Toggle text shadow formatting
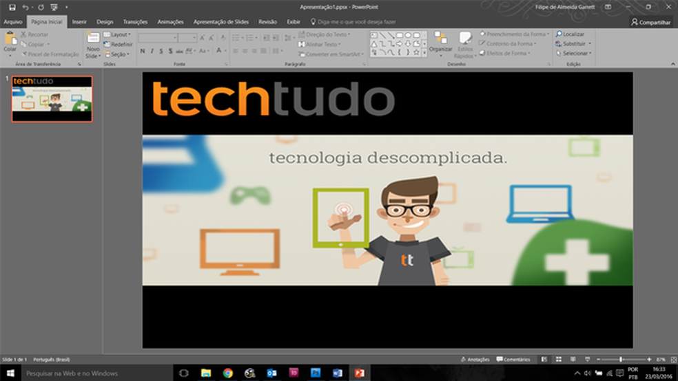Image resolution: width=678 pixels, height=381 pixels. pos(170,51)
